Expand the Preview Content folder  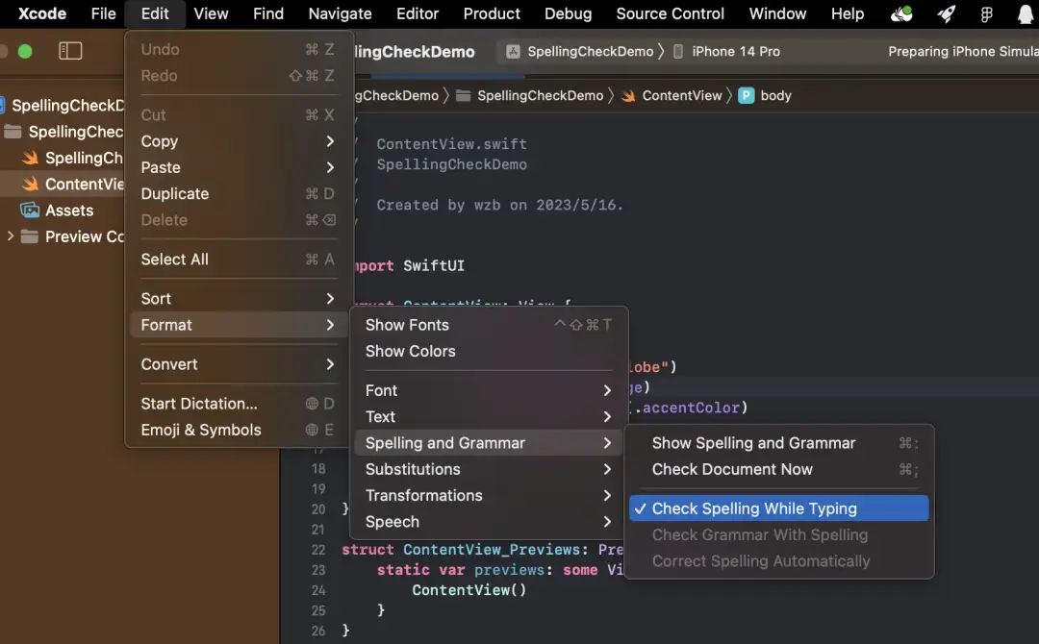pyautogui.click(x=10, y=236)
